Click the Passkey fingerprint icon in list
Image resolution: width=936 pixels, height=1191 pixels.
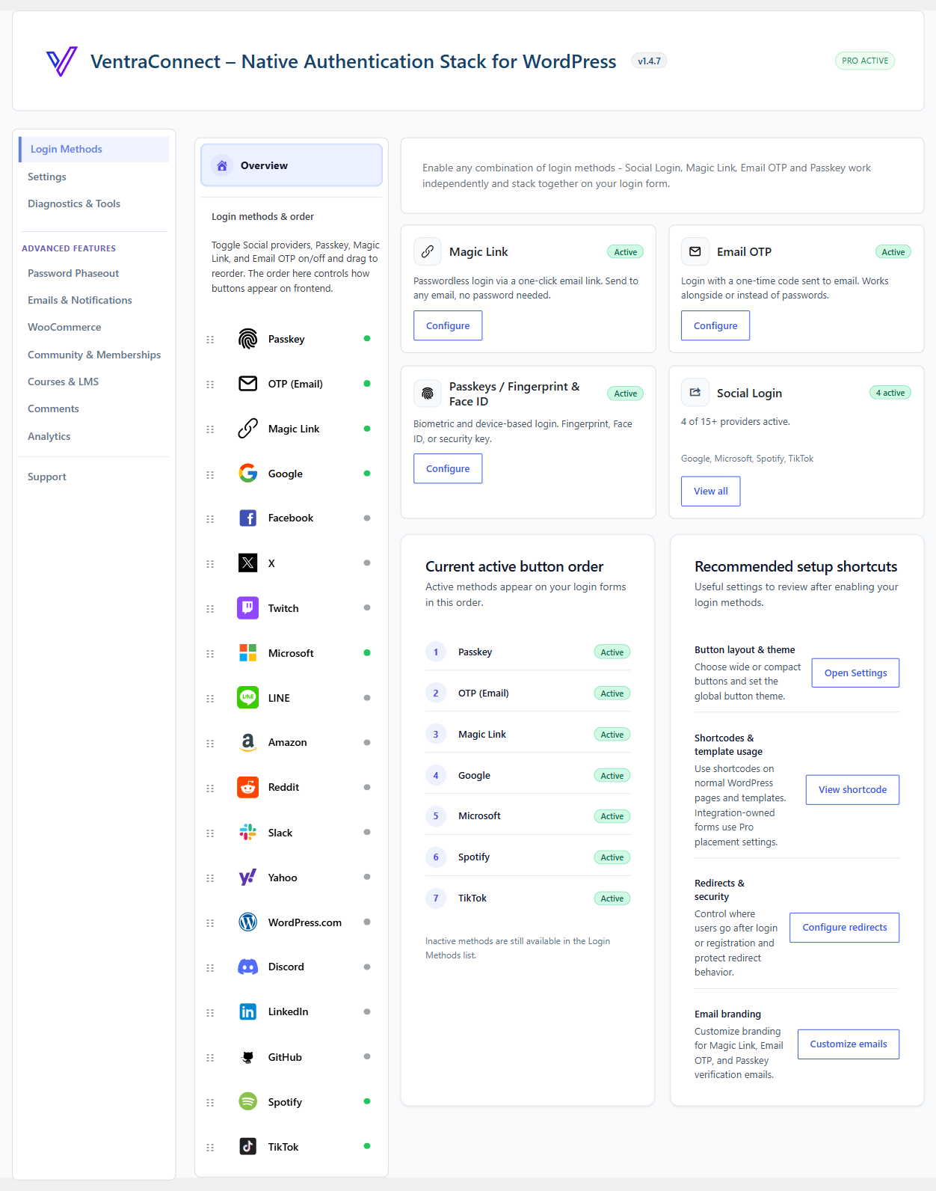(247, 339)
